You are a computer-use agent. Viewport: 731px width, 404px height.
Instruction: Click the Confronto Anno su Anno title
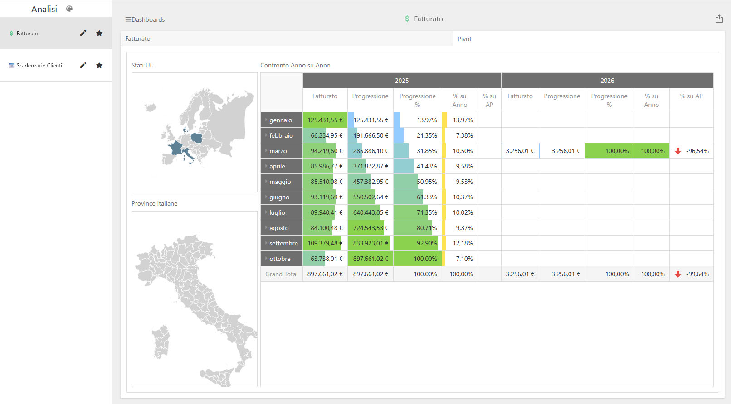click(x=295, y=65)
